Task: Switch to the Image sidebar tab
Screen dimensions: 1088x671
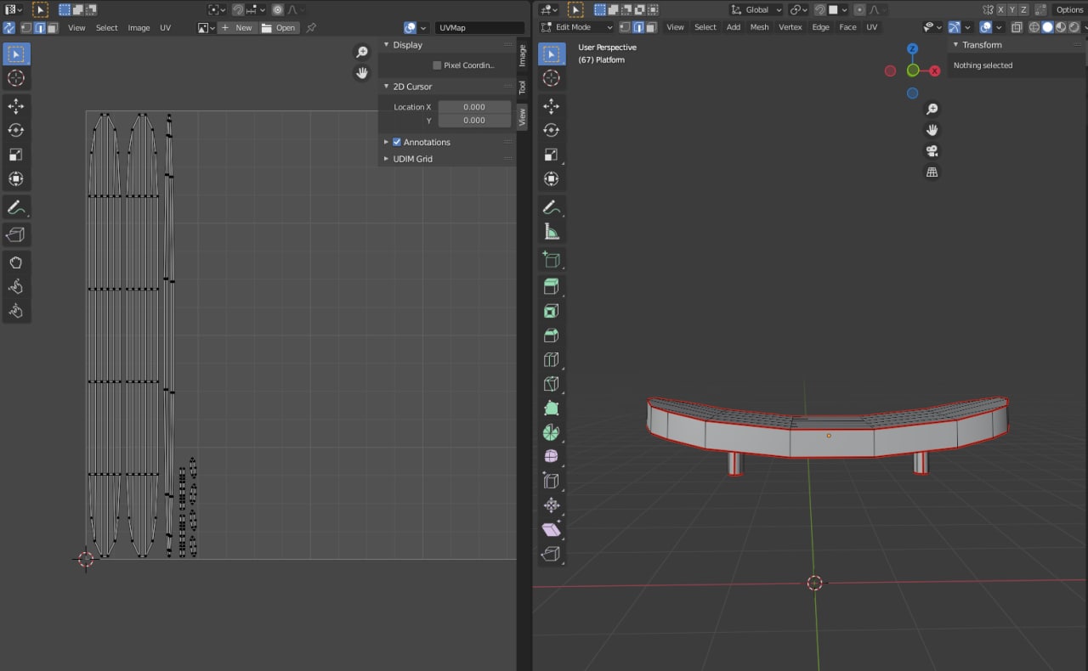Action: [522, 56]
